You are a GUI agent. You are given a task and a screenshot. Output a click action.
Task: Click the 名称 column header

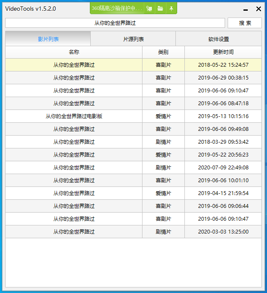pyautogui.click(x=74, y=52)
